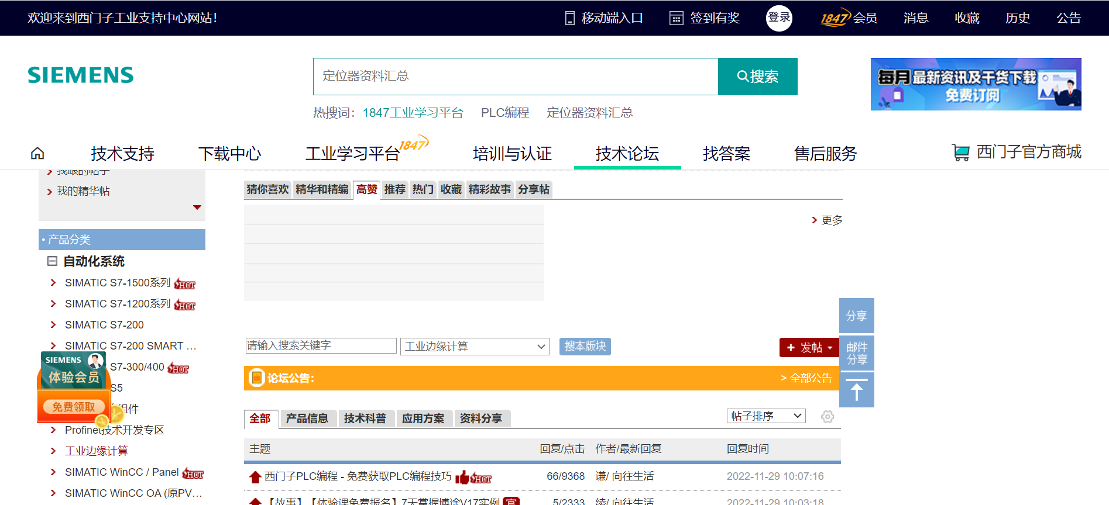Screen dimensions: 1109x505
Task: Open 消息 in top bar
Action: pos(916,18)
